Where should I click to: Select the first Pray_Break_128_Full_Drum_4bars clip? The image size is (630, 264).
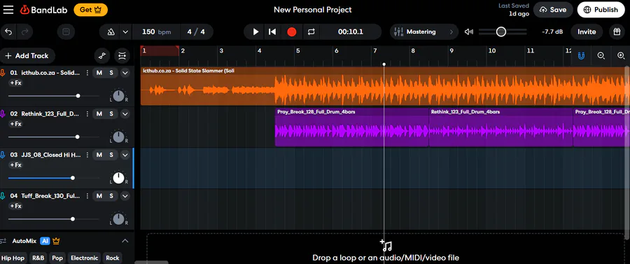coord(352,127)
